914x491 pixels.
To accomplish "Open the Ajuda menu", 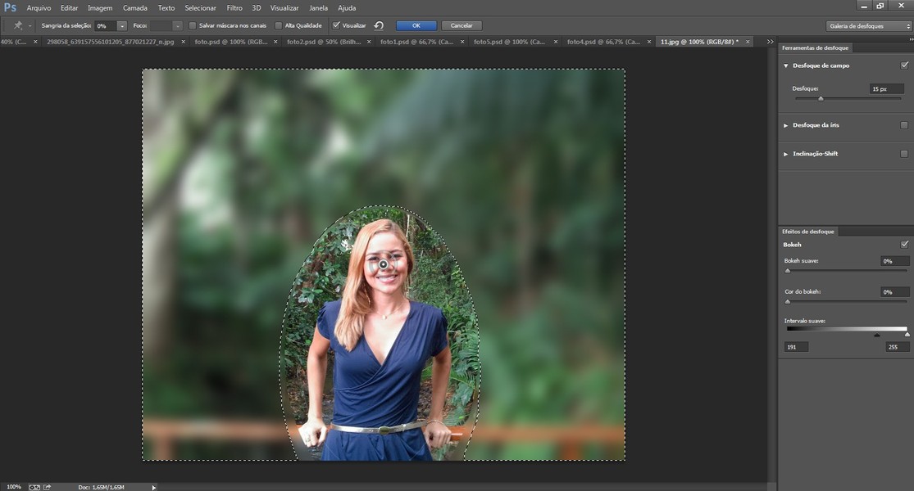I will click(347, 8).
